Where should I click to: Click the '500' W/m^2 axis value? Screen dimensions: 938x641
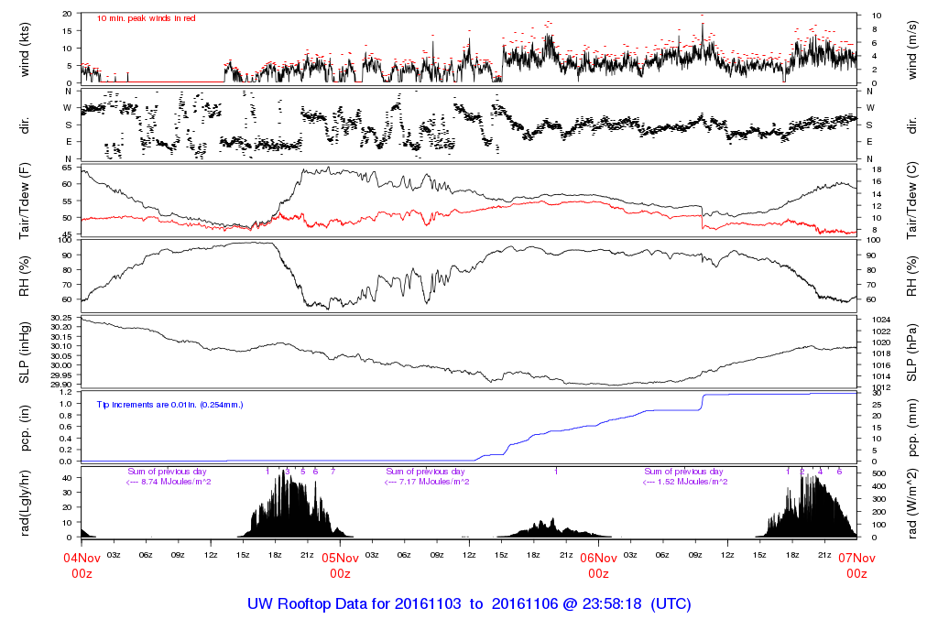(878, 473)
